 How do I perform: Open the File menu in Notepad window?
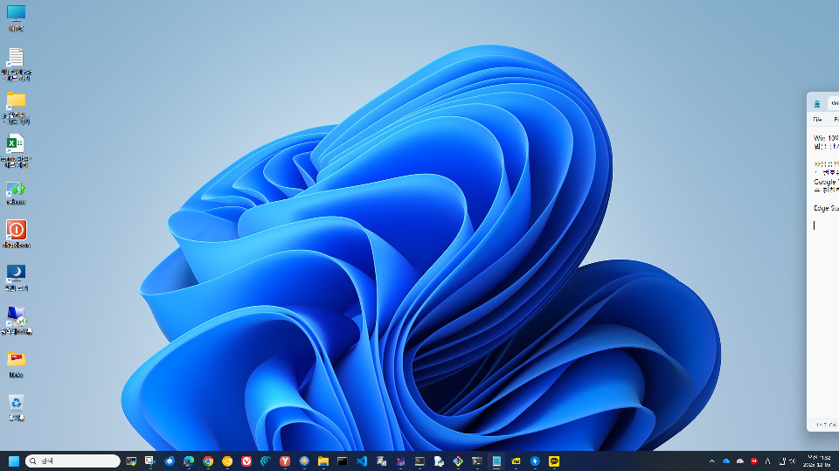pos(818,120)
